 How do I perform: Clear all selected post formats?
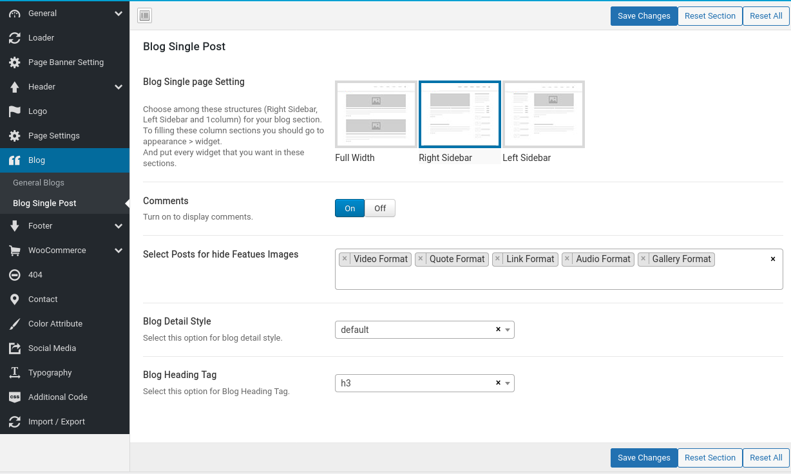pyautogui.click(x=773, y=259)
